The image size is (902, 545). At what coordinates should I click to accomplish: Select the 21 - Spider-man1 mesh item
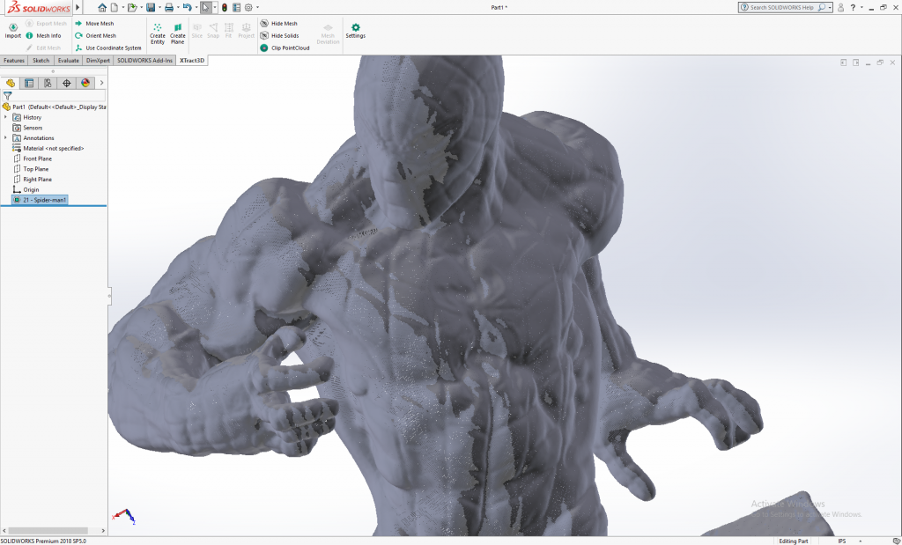coord(40,200)
